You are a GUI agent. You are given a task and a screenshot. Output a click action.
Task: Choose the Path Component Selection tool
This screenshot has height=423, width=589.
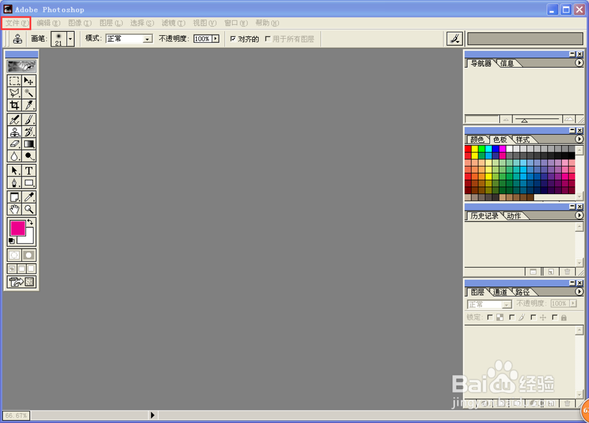(14, 171)
